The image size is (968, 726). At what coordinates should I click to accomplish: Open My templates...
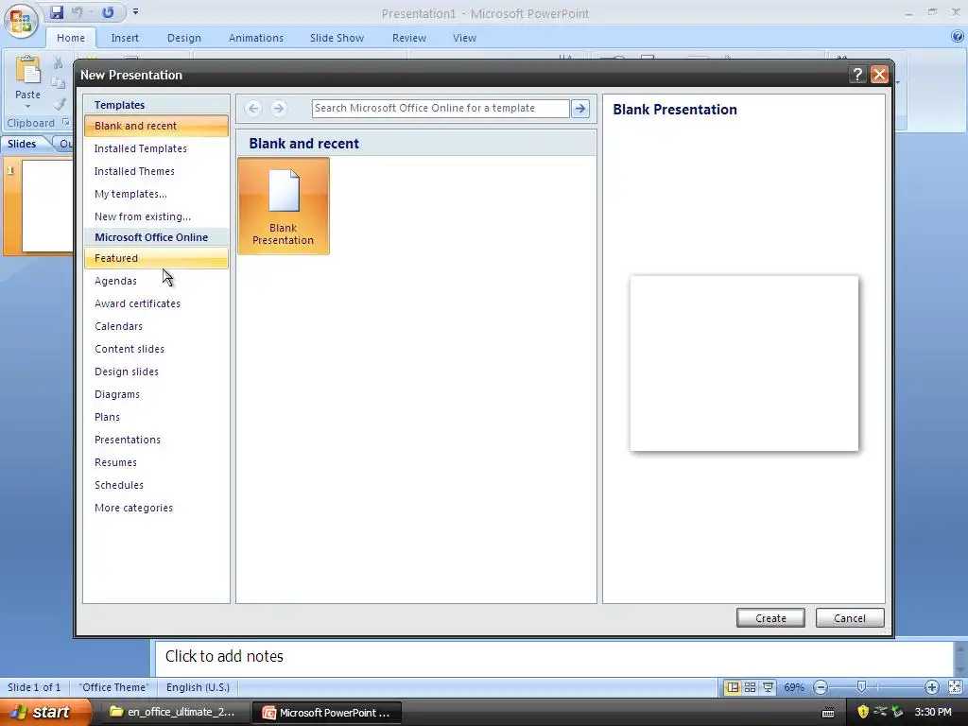pyautogui.click(x=156, y=194)
